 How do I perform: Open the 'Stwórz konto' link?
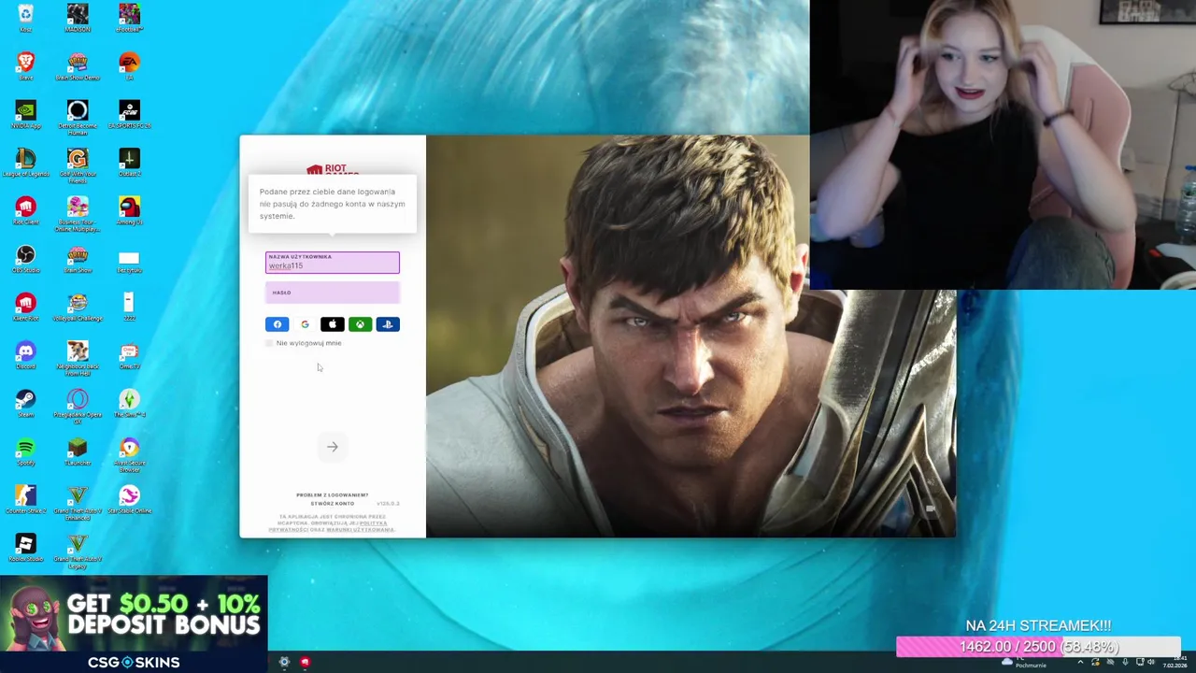[x=332, y=504]
